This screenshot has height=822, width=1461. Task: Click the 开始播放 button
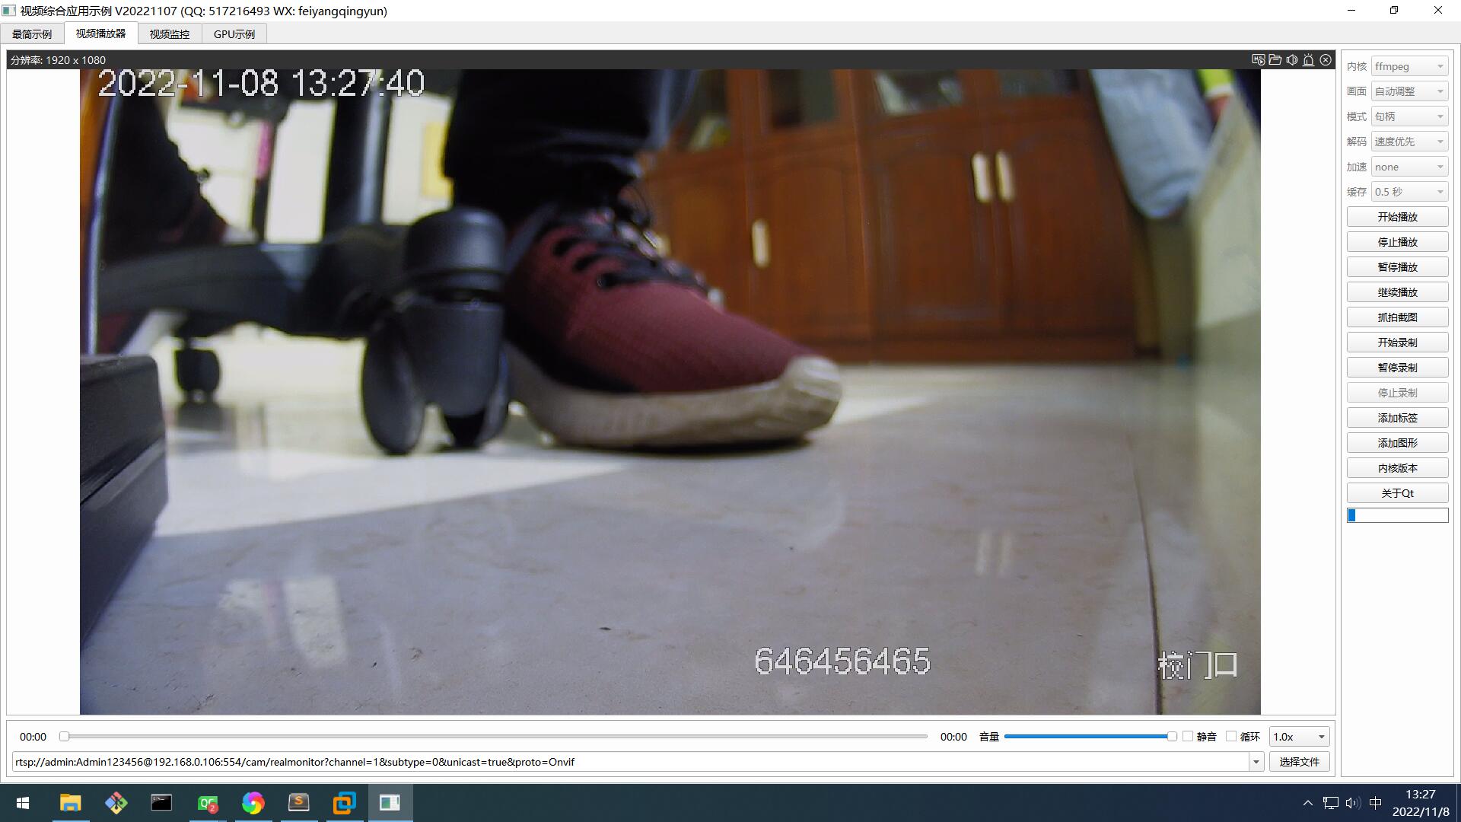pyautogui.click(x=1397, y=217)
